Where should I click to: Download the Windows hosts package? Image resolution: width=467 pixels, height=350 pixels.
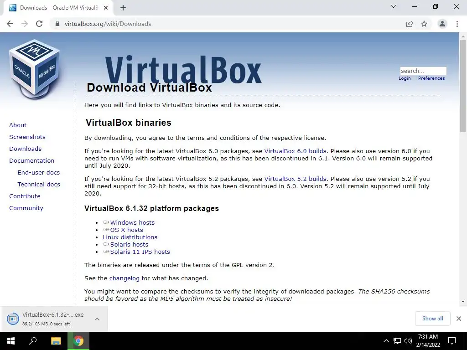[x=132, y=222]
